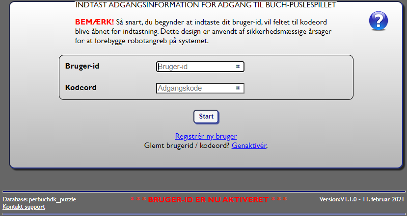Click the Adgangskode password field
Viewport: 407px width, 216px height.
tap(200, 88)
